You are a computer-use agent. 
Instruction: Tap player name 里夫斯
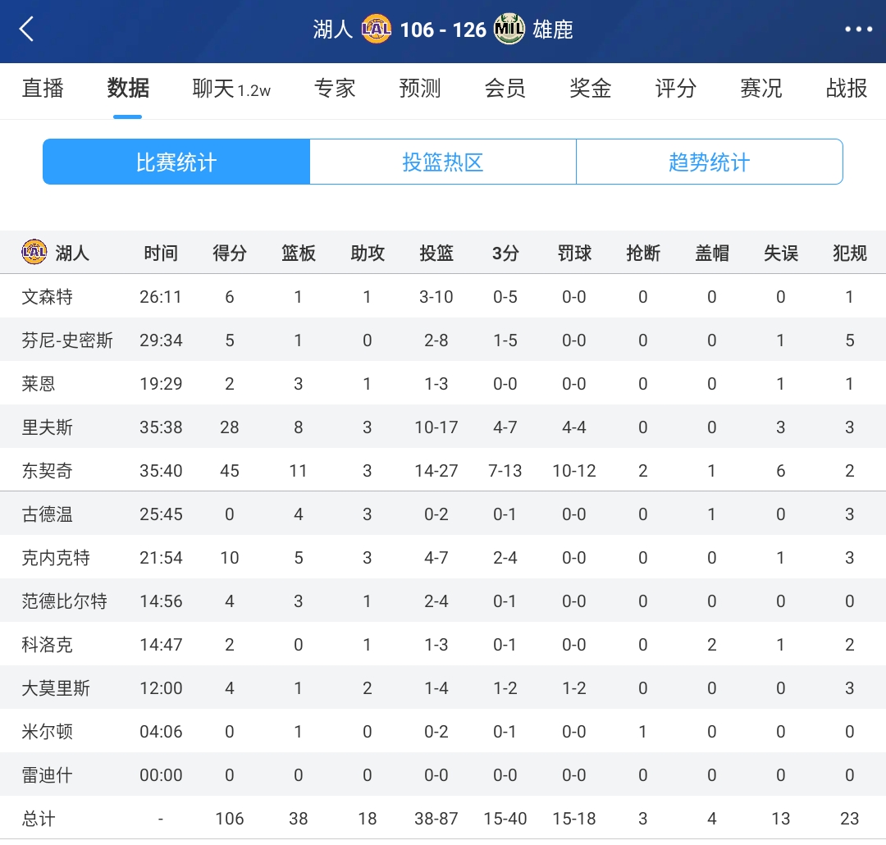(48, 427)
